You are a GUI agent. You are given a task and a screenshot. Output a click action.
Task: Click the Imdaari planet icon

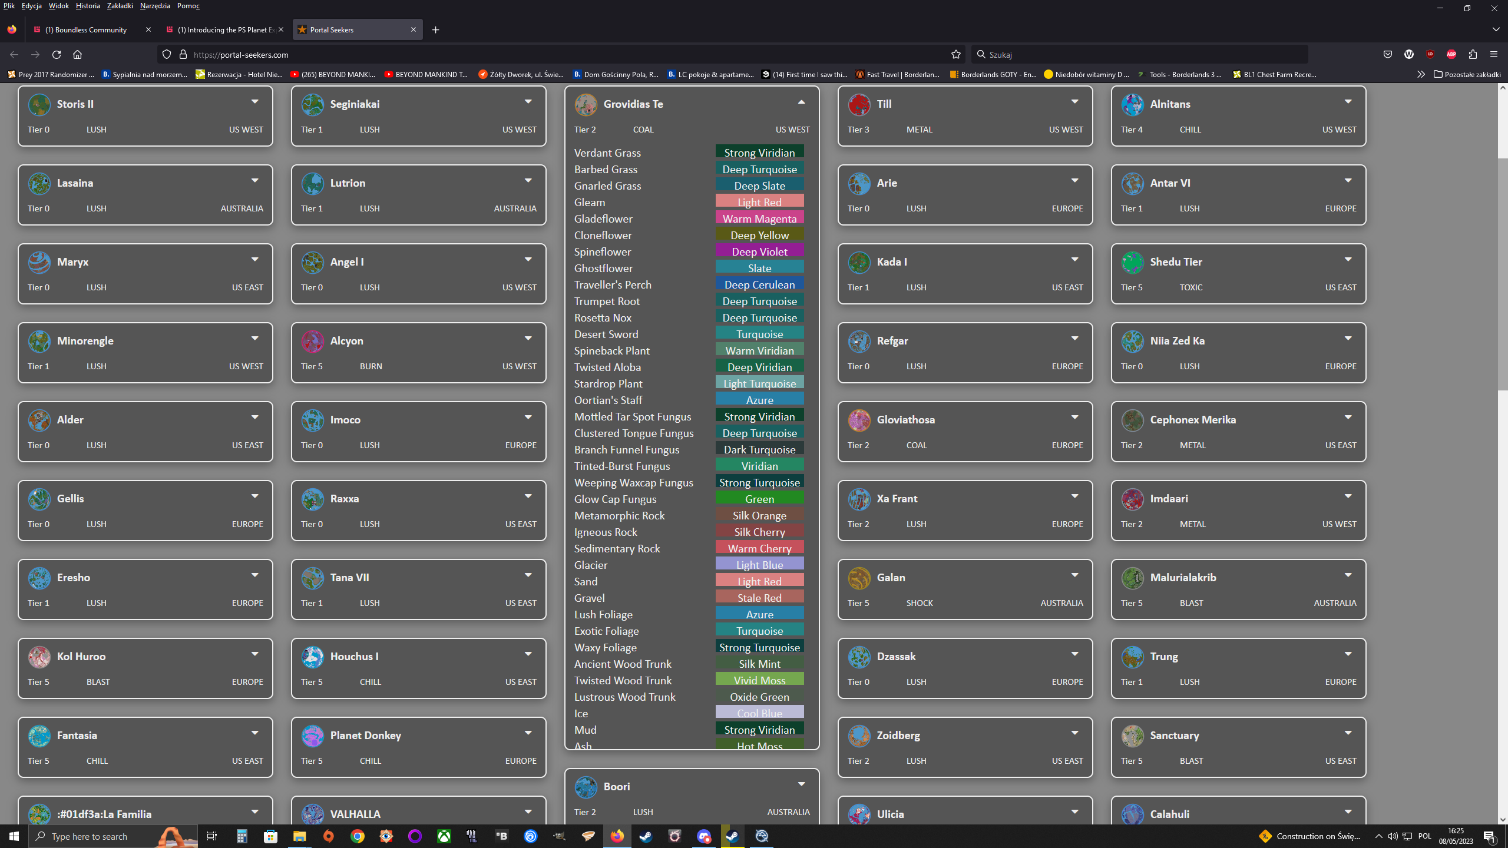pyautogui.click(x=1133, y=499)
